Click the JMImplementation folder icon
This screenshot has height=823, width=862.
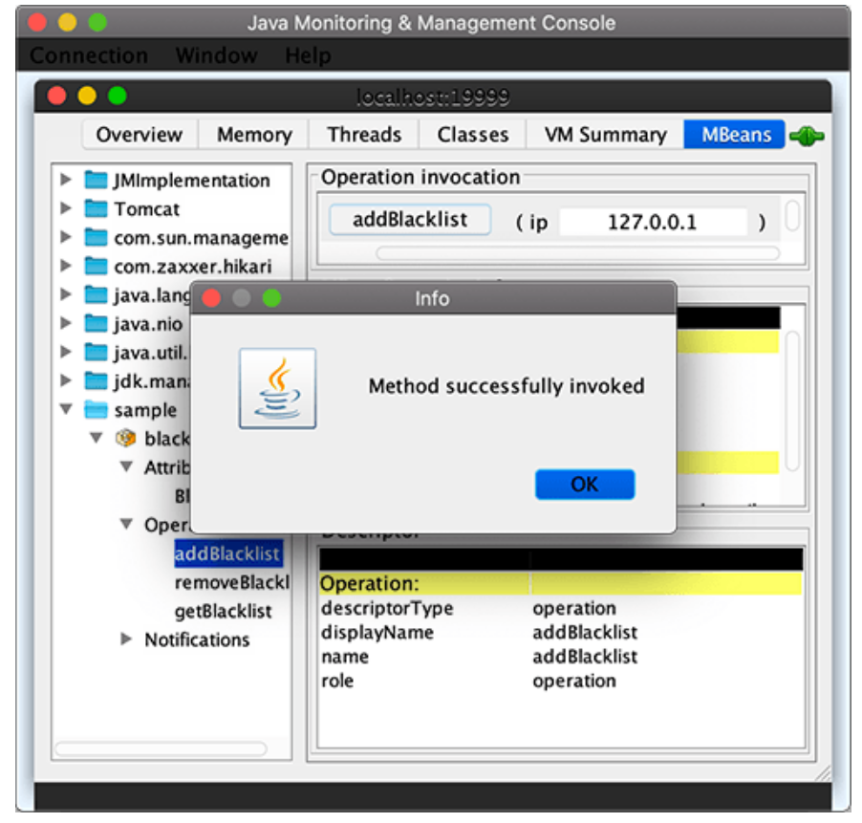point(97,180)
